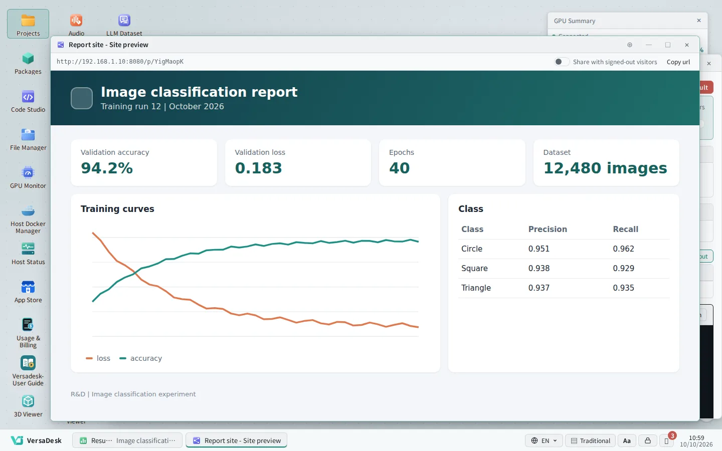Click the Traditional layout button in taskbar
The height and width of the screenshot is (451, 722).
(x=590, y=440)
